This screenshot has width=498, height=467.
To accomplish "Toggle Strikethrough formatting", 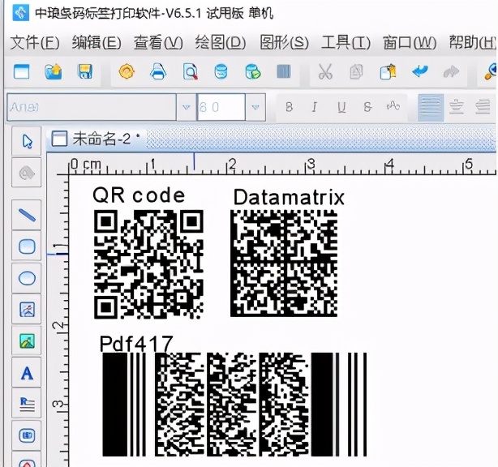I will pos(367,107).
